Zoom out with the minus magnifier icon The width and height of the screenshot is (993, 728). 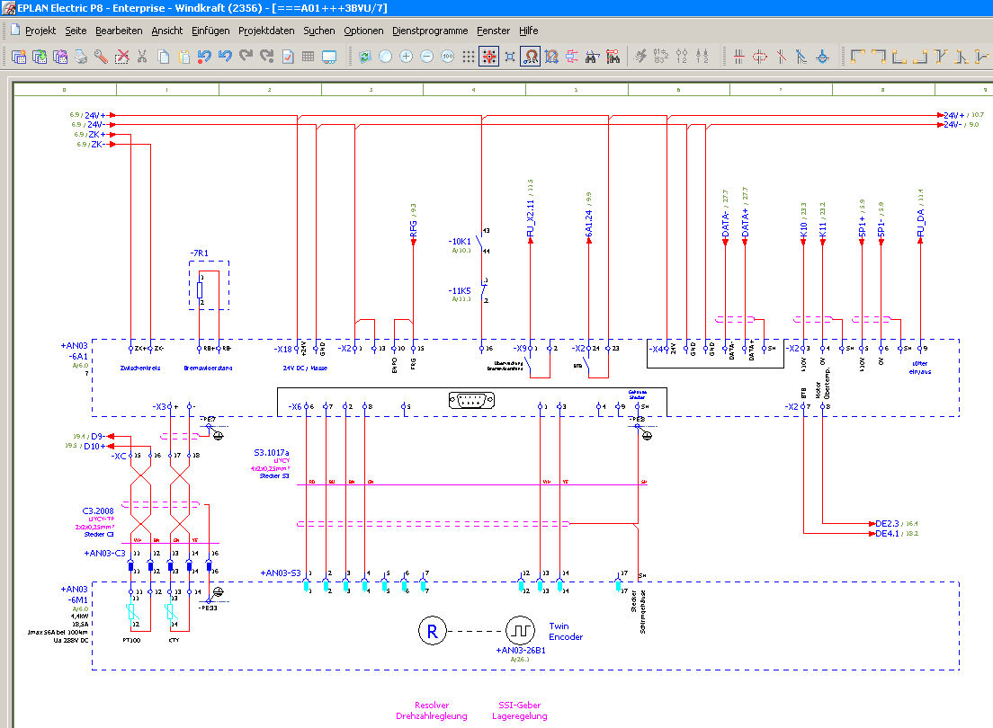[426, 57]
